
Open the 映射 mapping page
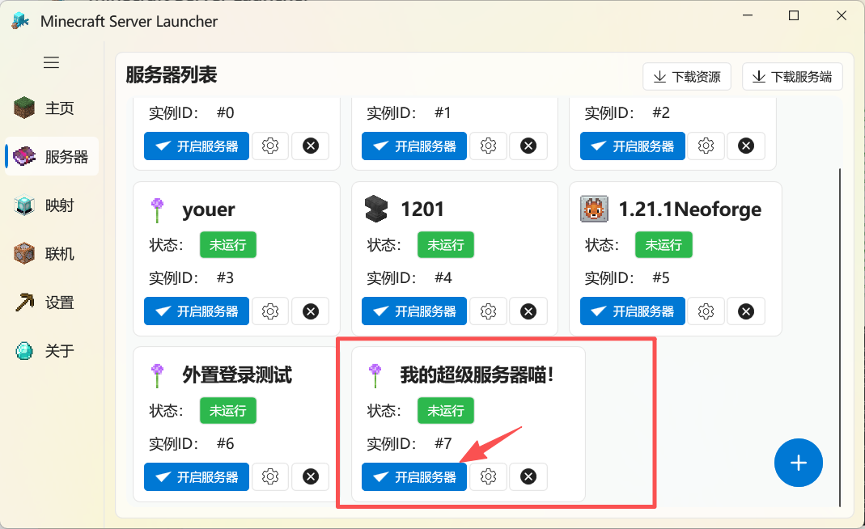(52, 205)
